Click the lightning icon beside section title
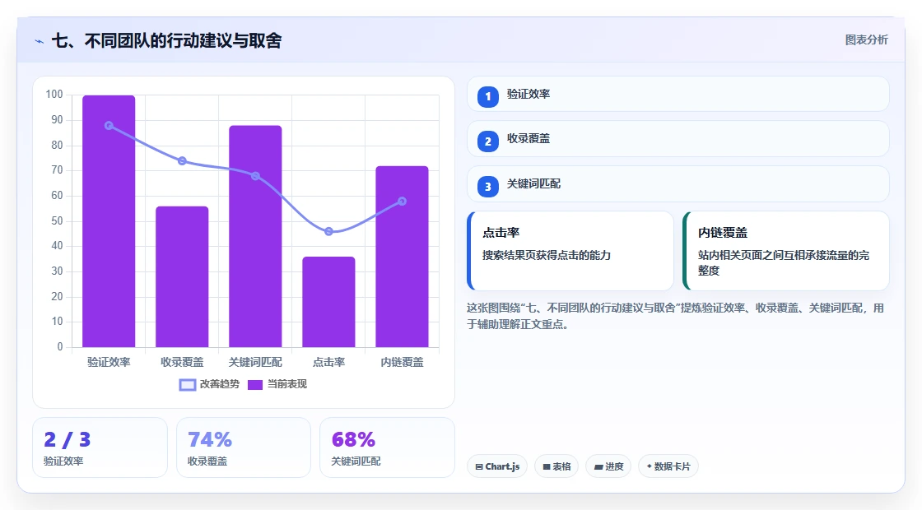The height and width of the screenshot is (510, 922). pos(40,41)
